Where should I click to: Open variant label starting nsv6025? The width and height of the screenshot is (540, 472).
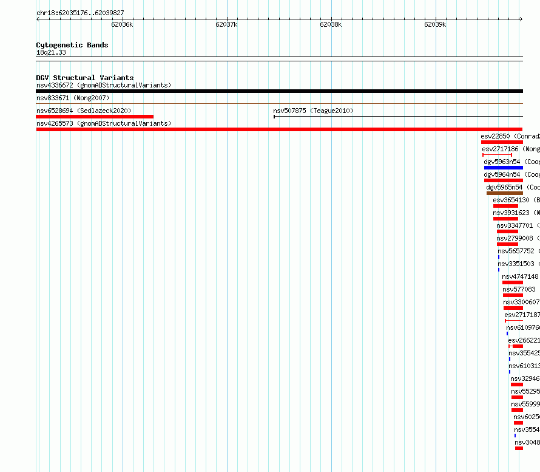point(527,417)
